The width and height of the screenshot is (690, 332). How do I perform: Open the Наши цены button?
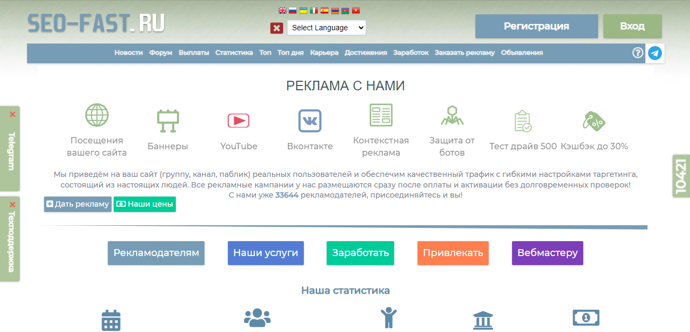144,204
